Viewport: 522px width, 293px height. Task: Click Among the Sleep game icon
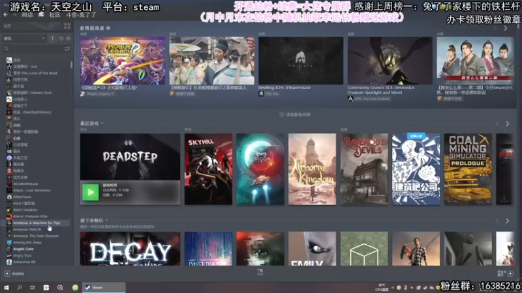tap(9, 242)
